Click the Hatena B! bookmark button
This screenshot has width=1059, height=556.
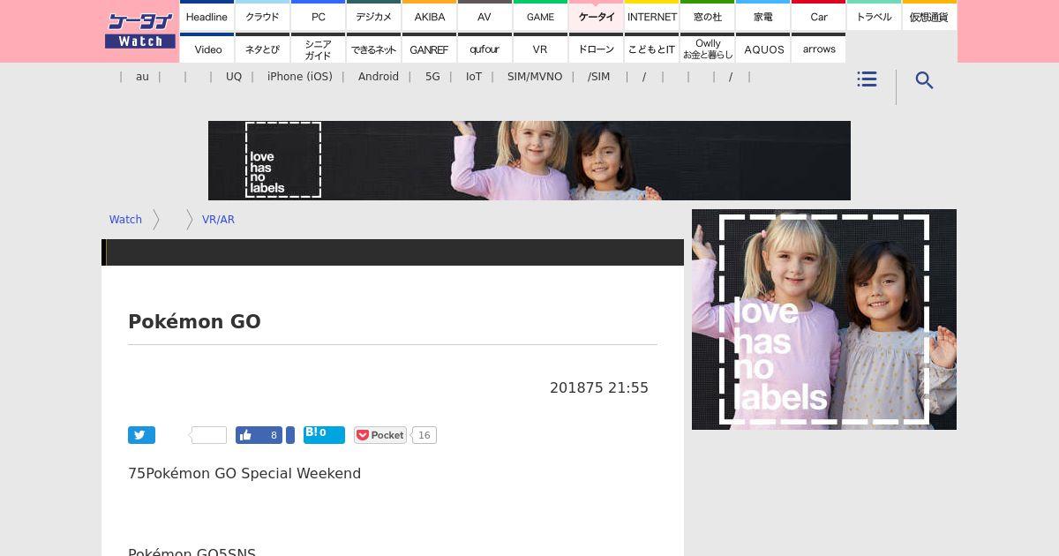pos(324,434)
